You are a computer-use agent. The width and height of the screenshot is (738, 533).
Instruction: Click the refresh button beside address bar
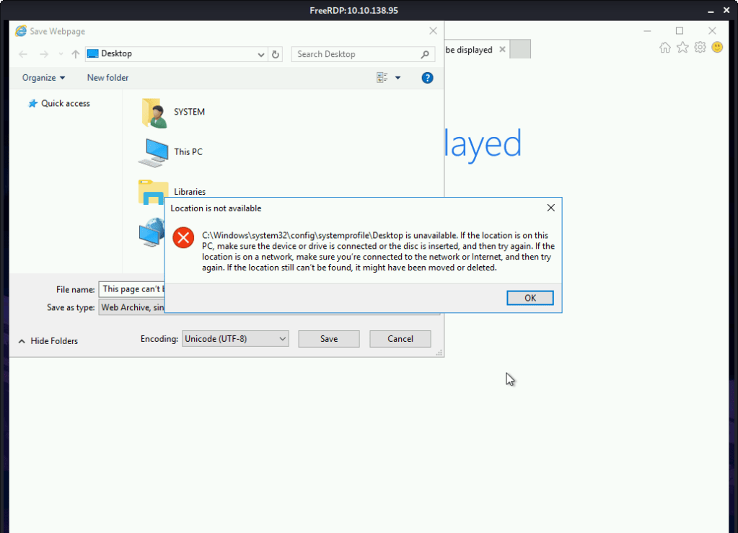276,54
